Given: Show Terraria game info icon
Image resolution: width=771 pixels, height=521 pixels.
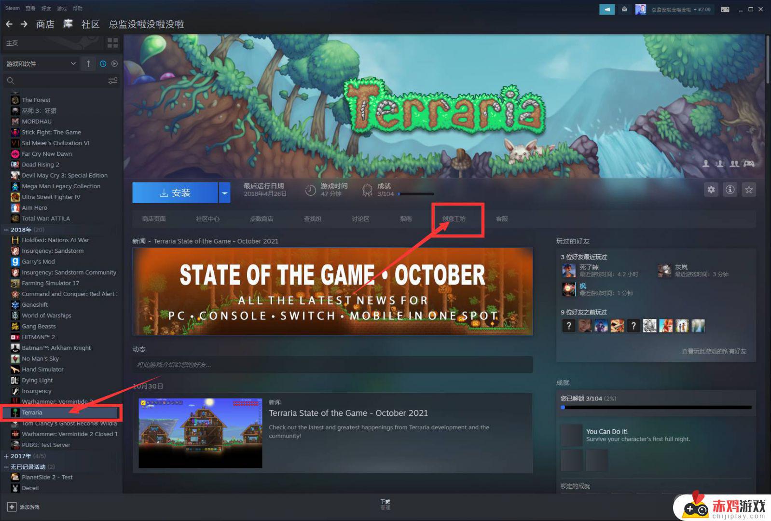Looking at the screenshot, I should pos(730,190).
